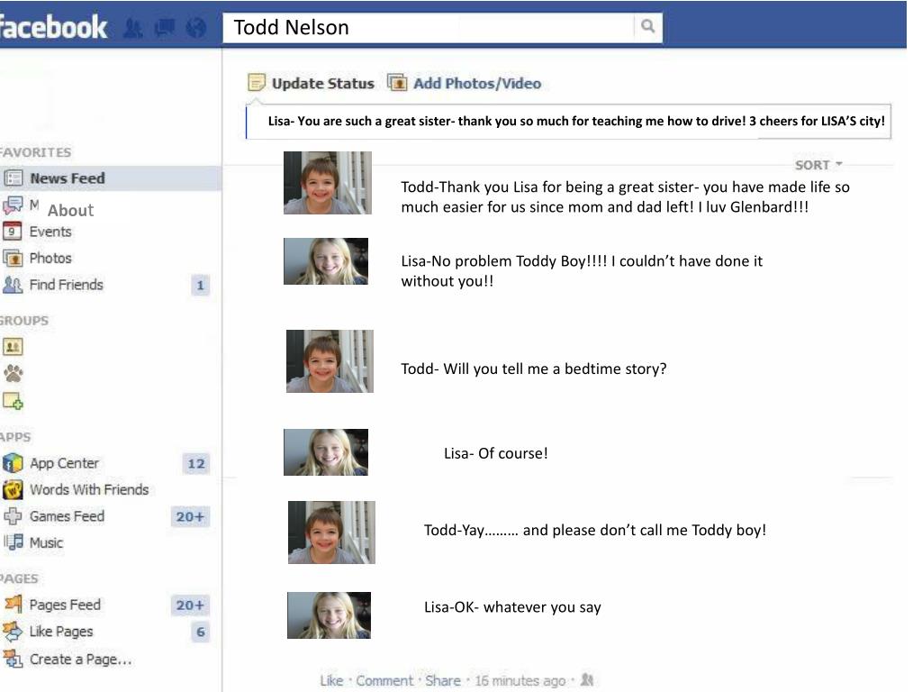The image size is (922, 692).
Task: Open the first group with people icon
Action: point(13,347)
